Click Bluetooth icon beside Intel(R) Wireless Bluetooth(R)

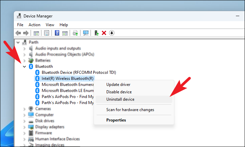tap(37, 79)
